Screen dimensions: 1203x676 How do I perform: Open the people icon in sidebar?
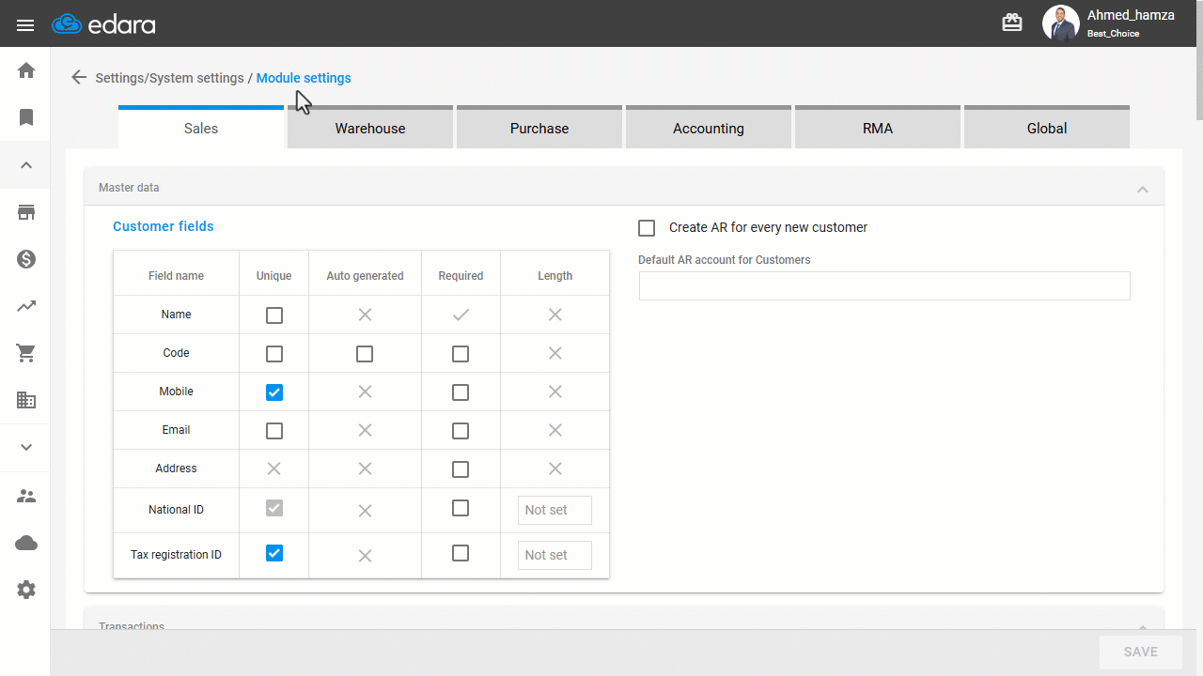pyautogui.click(x=26, y=496)
